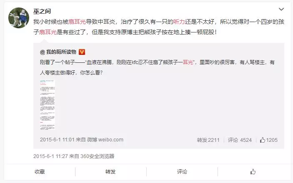Open @我的厕所读物 original author link

click(58, 52)
